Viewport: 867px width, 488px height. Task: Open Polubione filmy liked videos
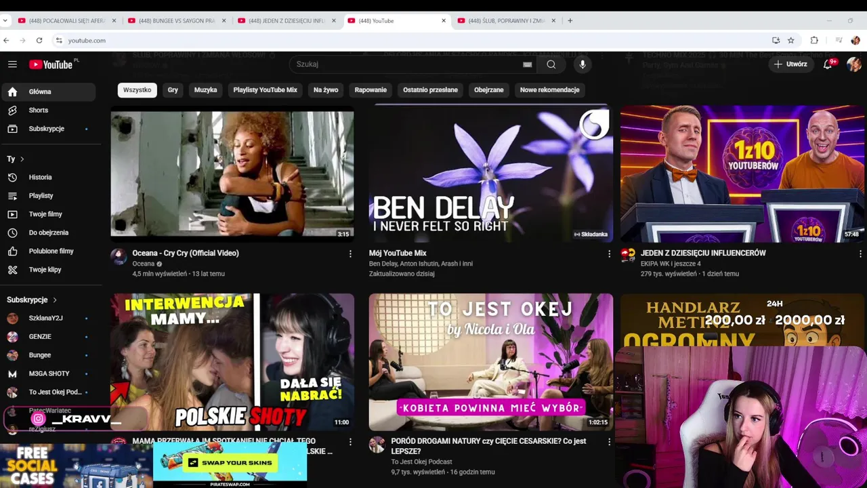[49, 251]
